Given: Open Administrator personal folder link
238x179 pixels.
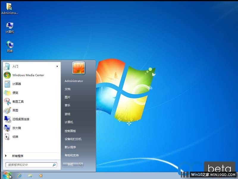Looking at the screenshot, I should coord(74,81).
